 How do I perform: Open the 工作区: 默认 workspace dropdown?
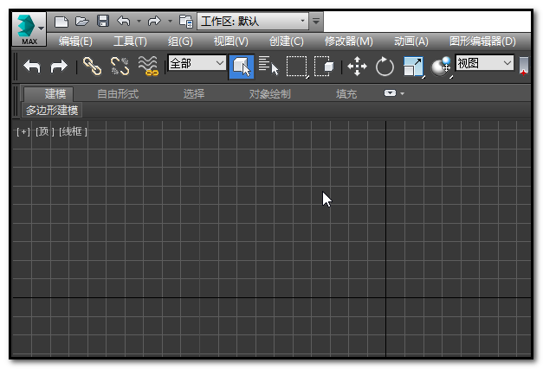(253, 21)
